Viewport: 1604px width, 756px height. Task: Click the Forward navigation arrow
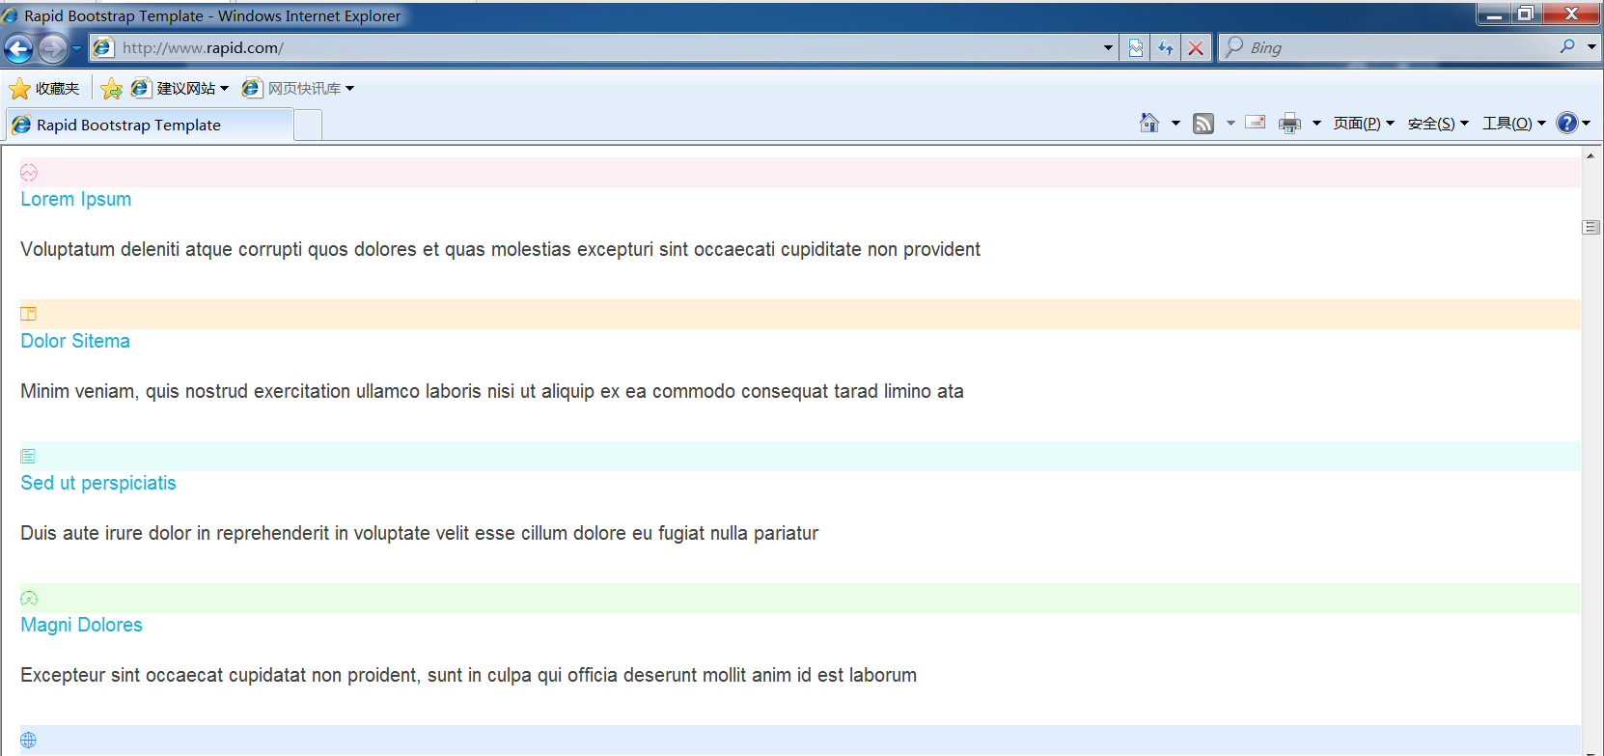[x=52, y=47]
